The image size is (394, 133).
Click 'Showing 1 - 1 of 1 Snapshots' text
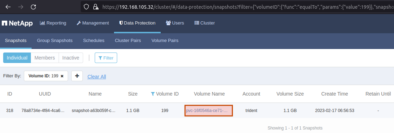click(x=295, y=128)
